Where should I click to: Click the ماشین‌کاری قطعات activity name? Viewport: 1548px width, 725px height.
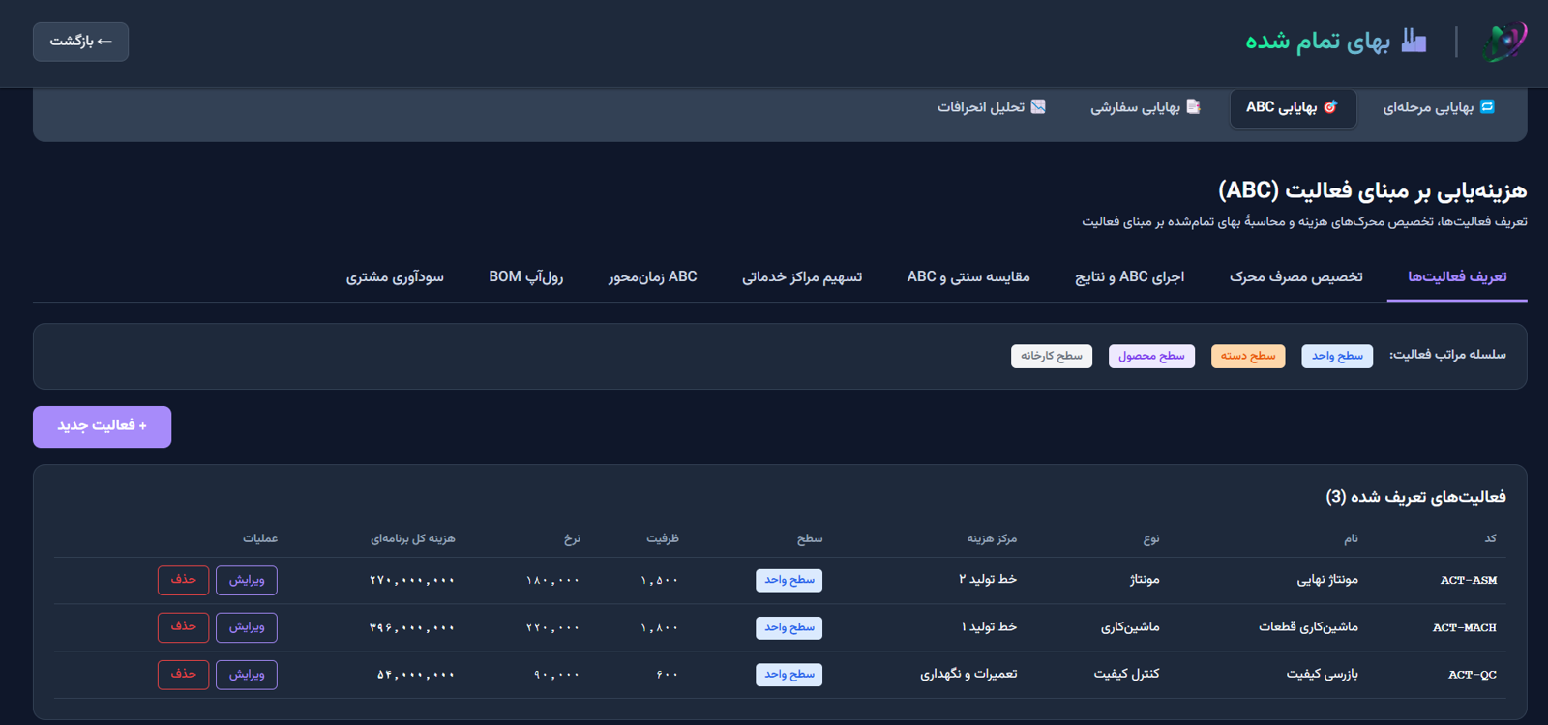pos(1308,627)
